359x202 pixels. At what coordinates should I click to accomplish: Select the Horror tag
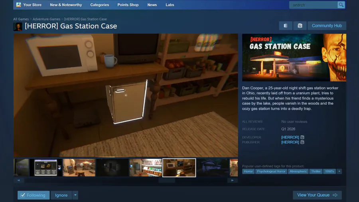click(248, 171)
